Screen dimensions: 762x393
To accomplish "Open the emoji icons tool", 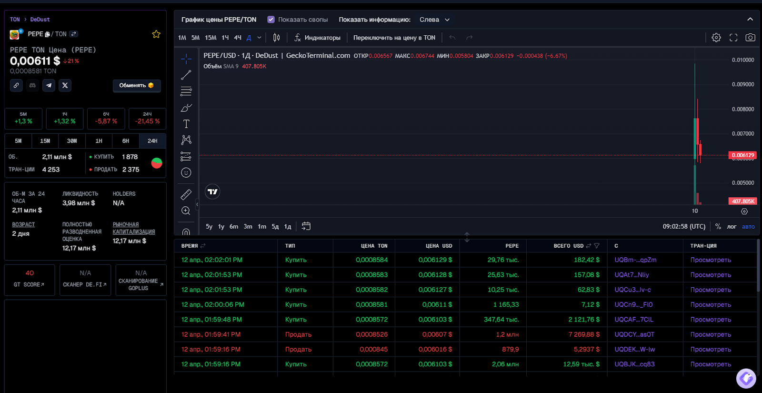I will [x=186, y=172].
